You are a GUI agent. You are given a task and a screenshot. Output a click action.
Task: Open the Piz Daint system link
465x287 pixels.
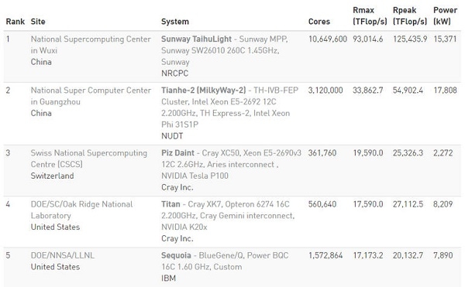coord(177,153)
